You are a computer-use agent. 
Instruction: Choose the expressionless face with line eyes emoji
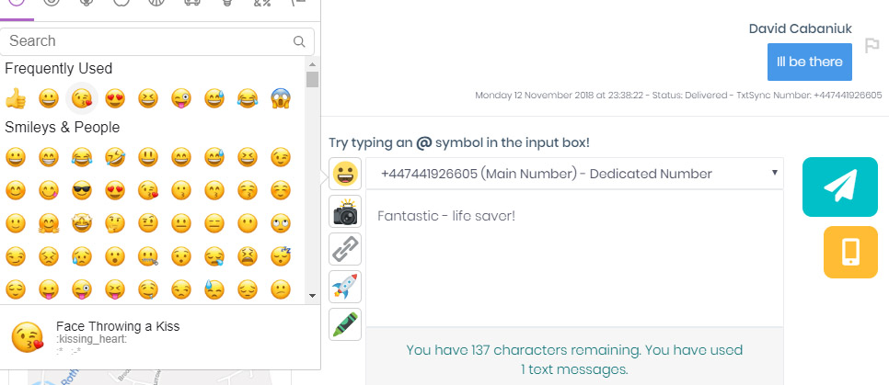click(x=214, y=223)
